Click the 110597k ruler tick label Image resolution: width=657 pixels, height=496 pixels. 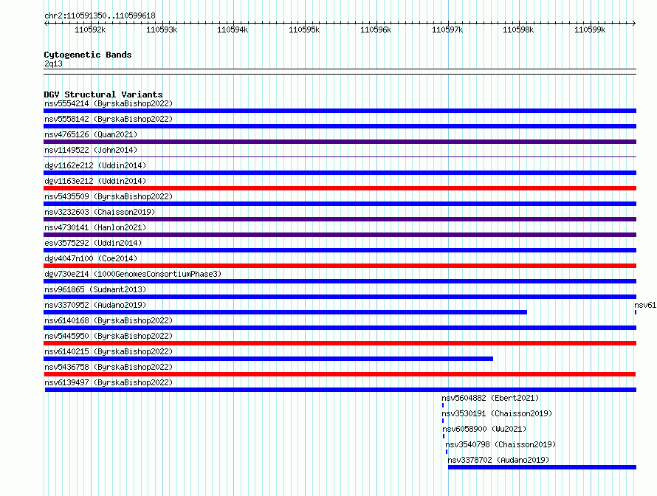click(447, 30)
